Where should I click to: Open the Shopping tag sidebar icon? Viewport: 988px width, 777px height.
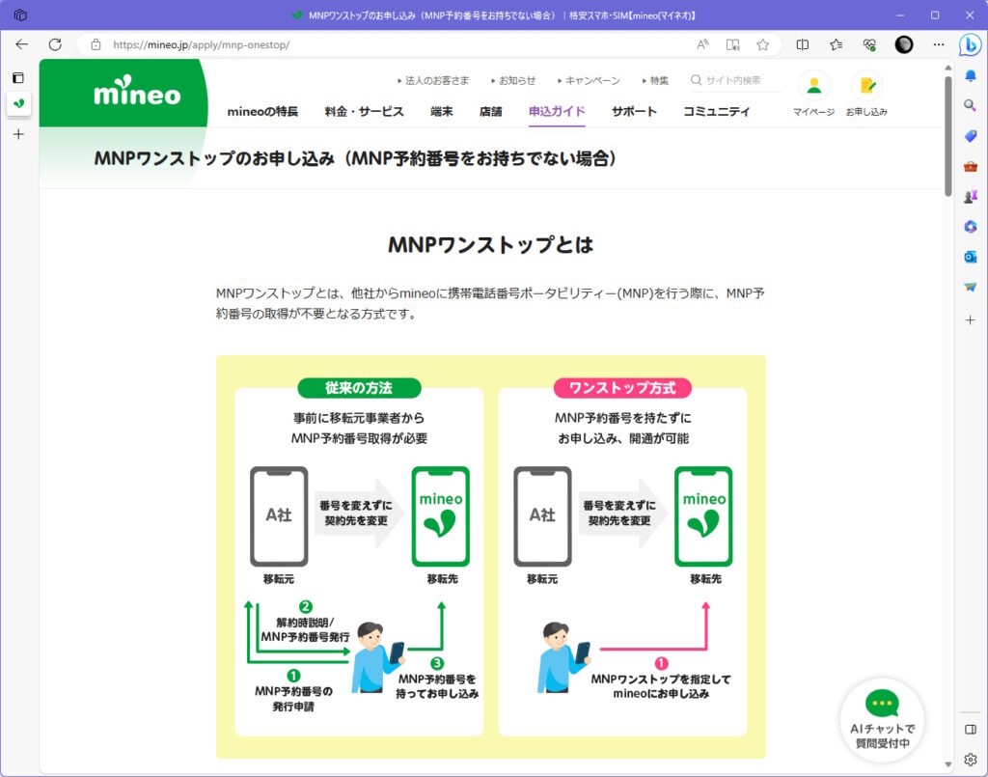(971, 135)
